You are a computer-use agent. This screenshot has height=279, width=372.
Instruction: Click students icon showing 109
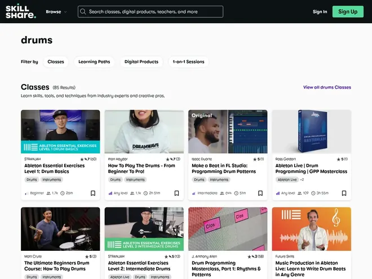point(300,193)
